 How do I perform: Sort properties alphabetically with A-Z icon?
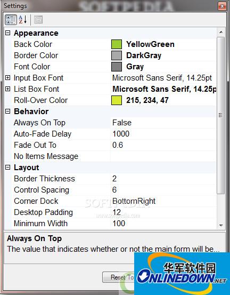coord(23,20)
